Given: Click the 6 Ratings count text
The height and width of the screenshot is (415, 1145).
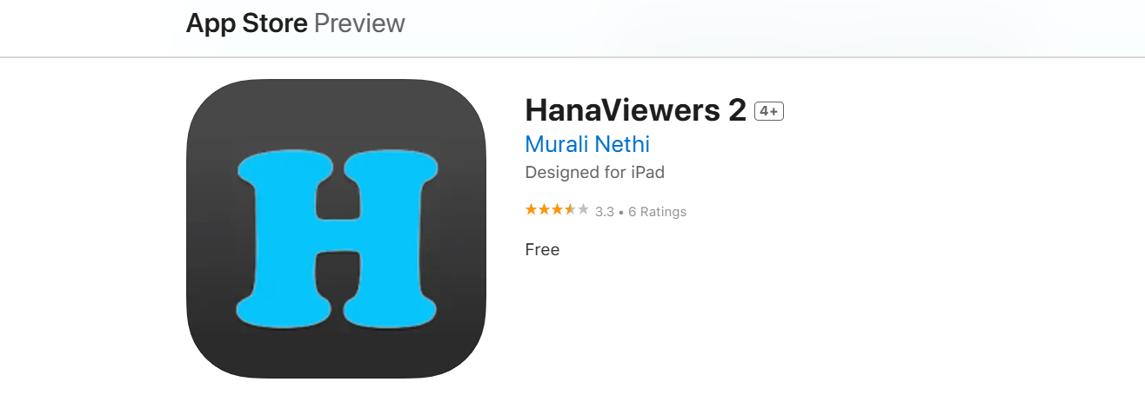Looking at the screenshot, I should pos(657,212).
